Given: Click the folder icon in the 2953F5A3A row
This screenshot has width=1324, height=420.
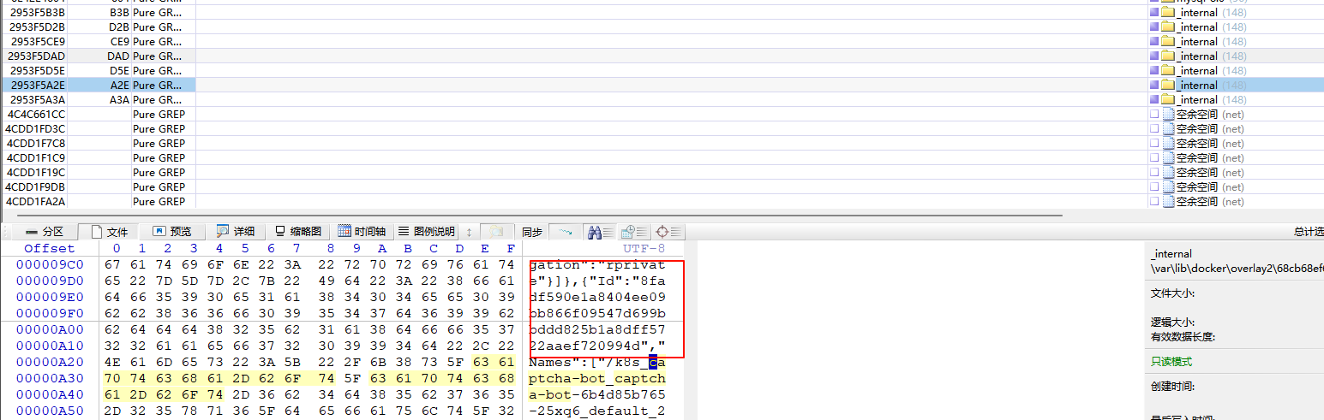Looking at the screenshot, I should click(1168, 100).
